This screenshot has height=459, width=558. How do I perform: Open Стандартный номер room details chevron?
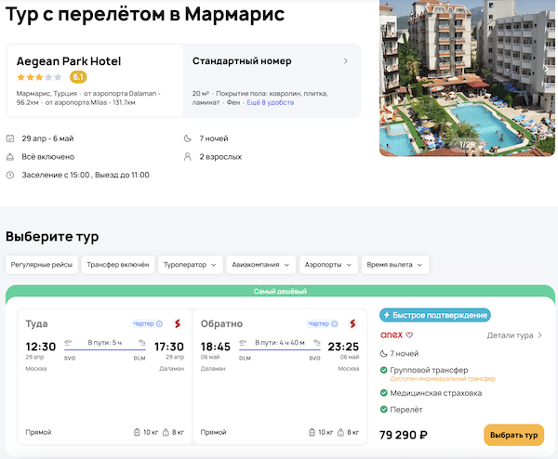pos(346,61)
